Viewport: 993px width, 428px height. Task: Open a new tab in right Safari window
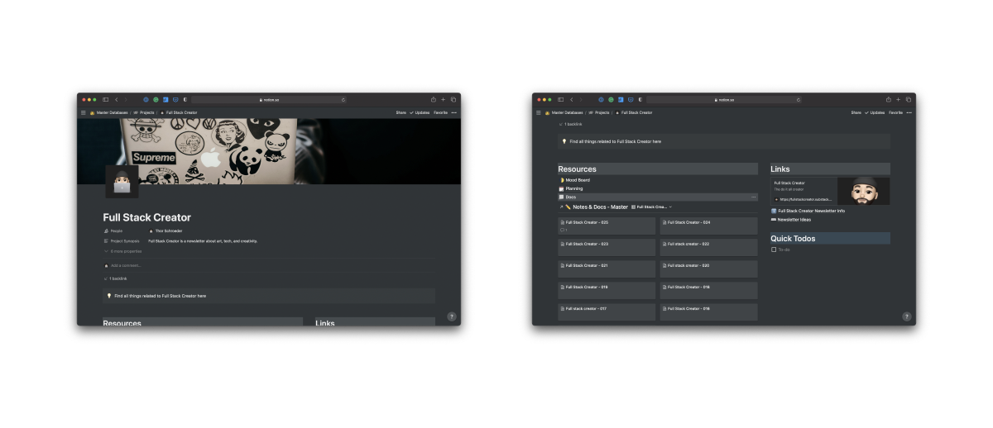point(899,99)
